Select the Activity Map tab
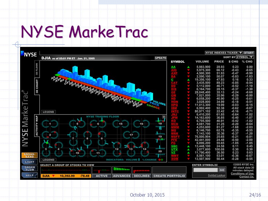 pos(37,126)
